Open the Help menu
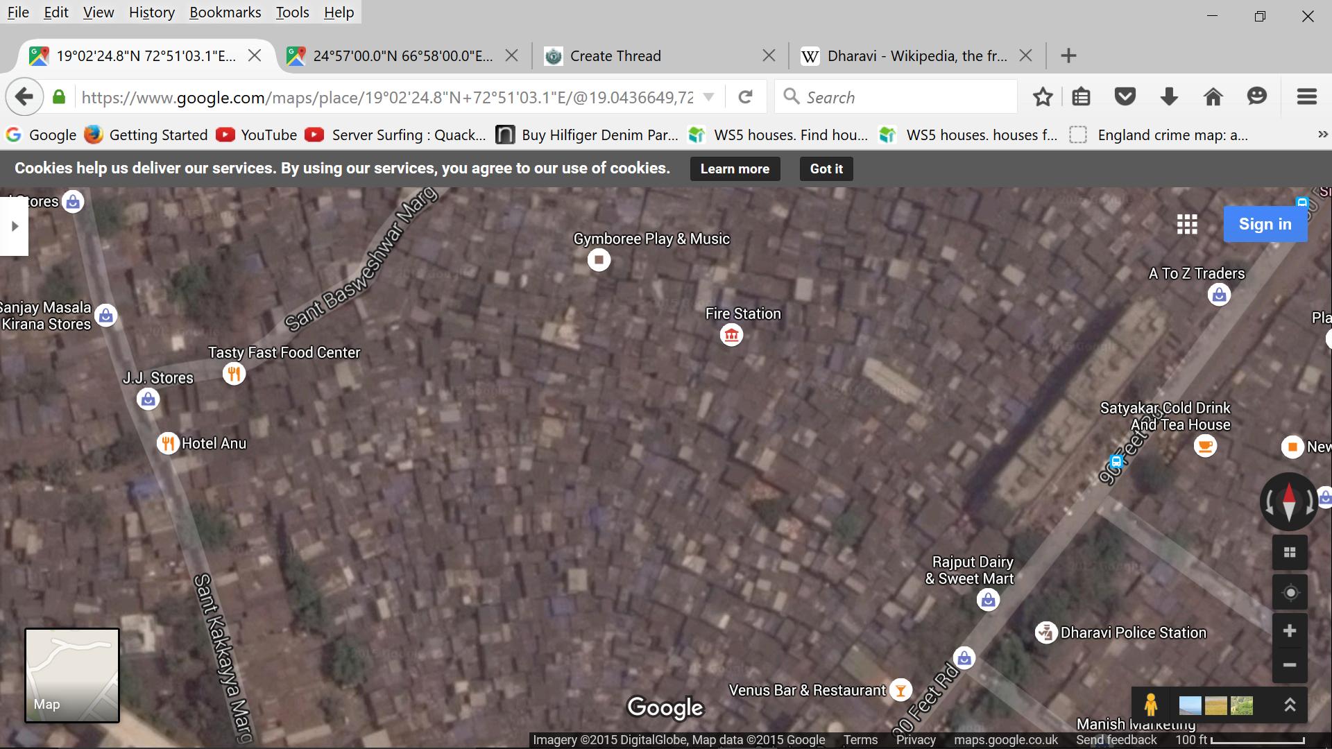This screenshot has height=749, width=1332. [339, 12]
